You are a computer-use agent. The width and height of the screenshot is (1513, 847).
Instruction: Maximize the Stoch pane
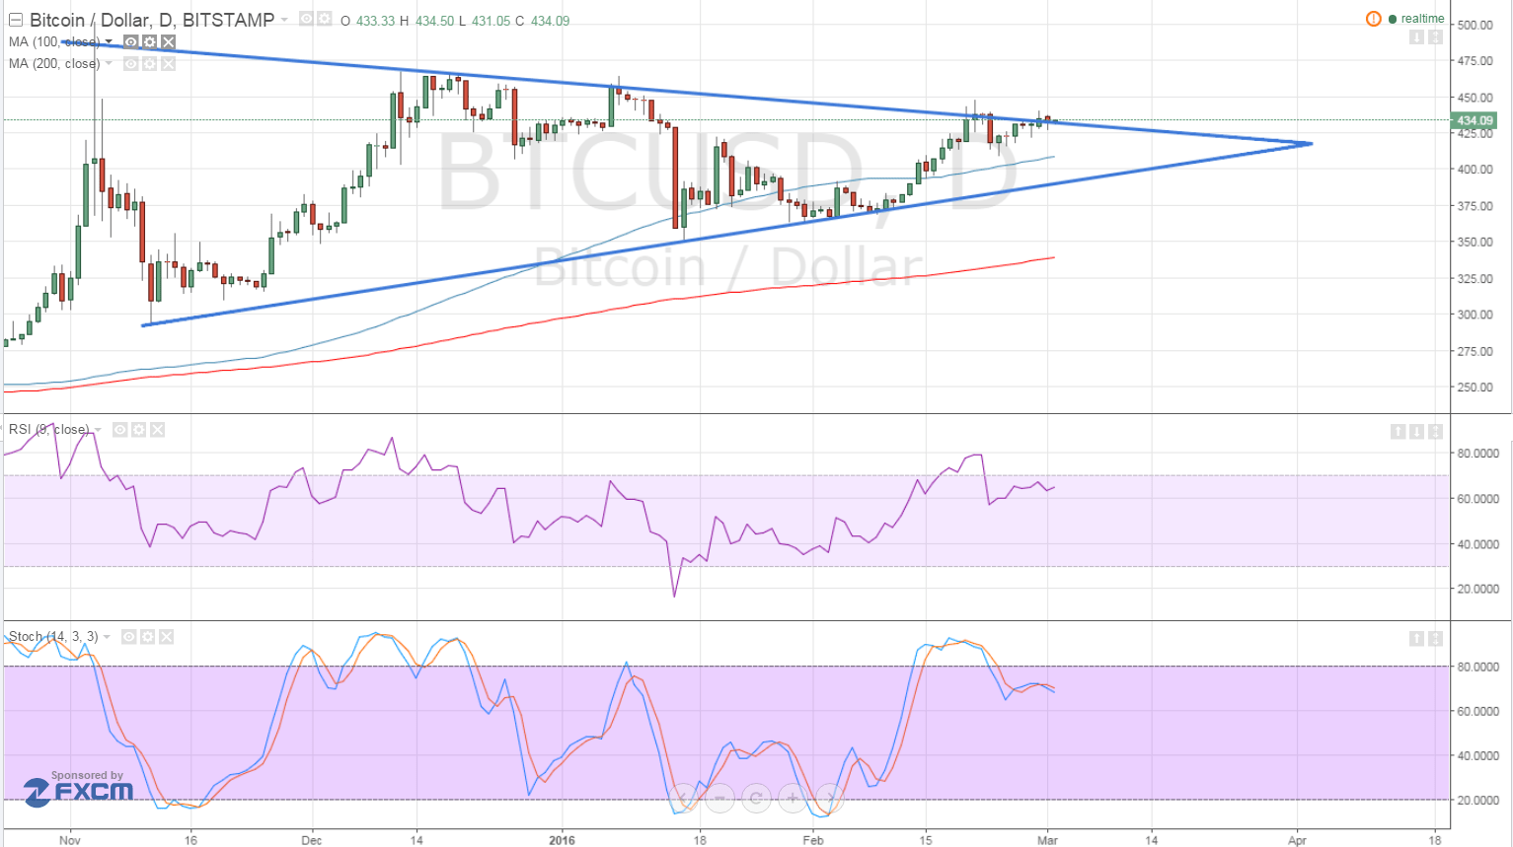coord(1435,639)
